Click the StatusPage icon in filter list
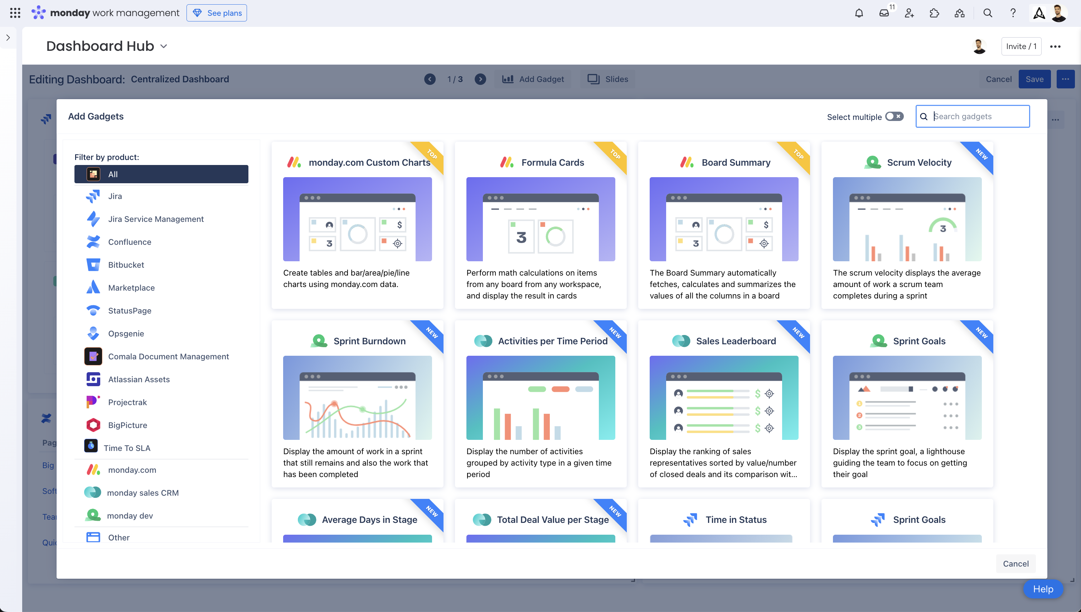The height and width of the screenshot is (612, 1081). click(93, 311)
